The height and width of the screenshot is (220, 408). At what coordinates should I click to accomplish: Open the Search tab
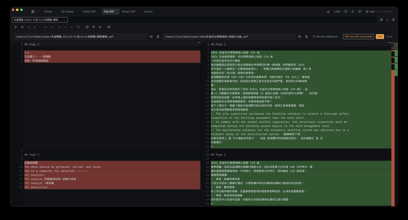coord(148,12)
